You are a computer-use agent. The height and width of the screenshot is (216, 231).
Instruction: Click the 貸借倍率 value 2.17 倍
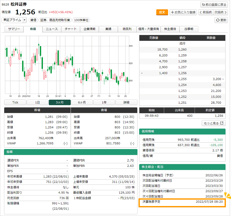pos(217,150)
